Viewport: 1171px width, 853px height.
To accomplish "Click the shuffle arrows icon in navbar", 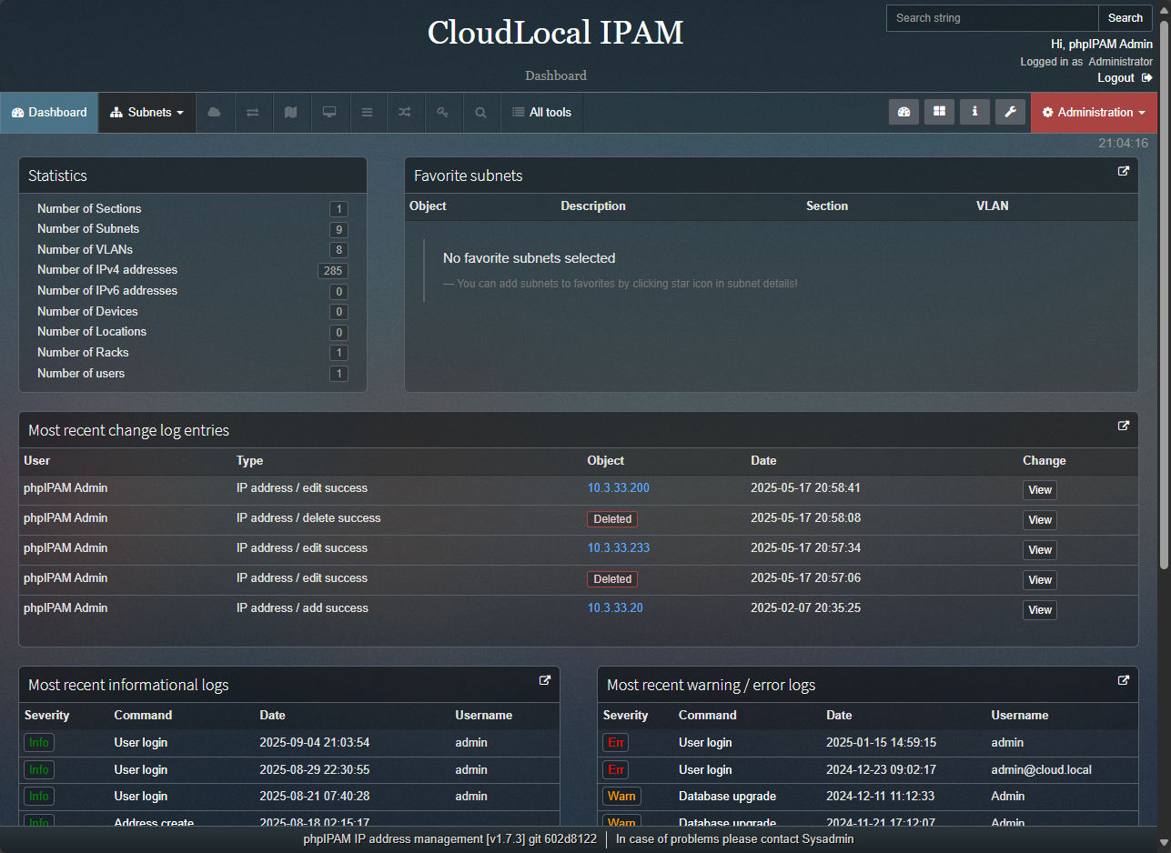I will 405,112.
